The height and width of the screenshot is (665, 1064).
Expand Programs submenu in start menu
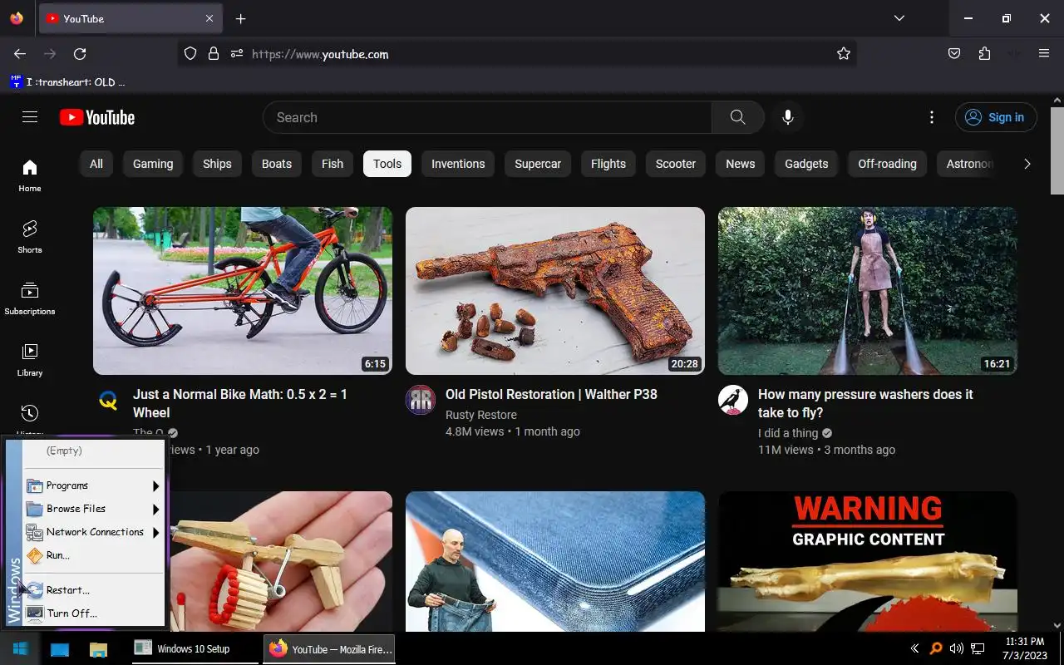click(x=92, y=485)
